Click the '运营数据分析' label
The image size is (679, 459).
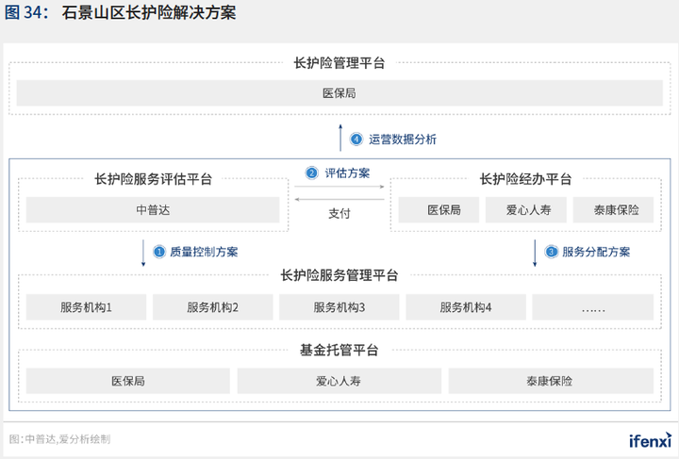[x=403, y=139]
